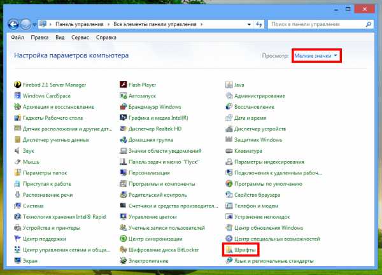Click the Программы по умолчанию icon
This screenshot has width=382, height=275.
(229, 184)
